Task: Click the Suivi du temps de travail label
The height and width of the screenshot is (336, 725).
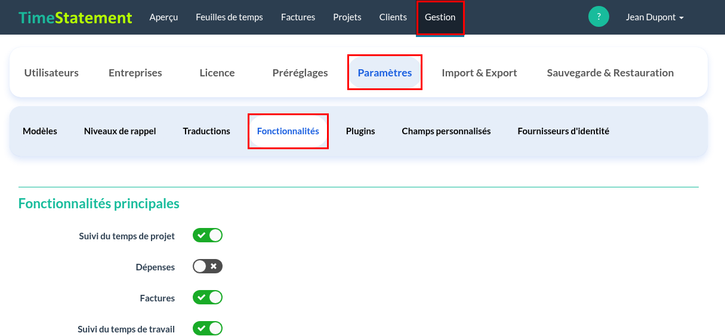Action: [127, 329]
